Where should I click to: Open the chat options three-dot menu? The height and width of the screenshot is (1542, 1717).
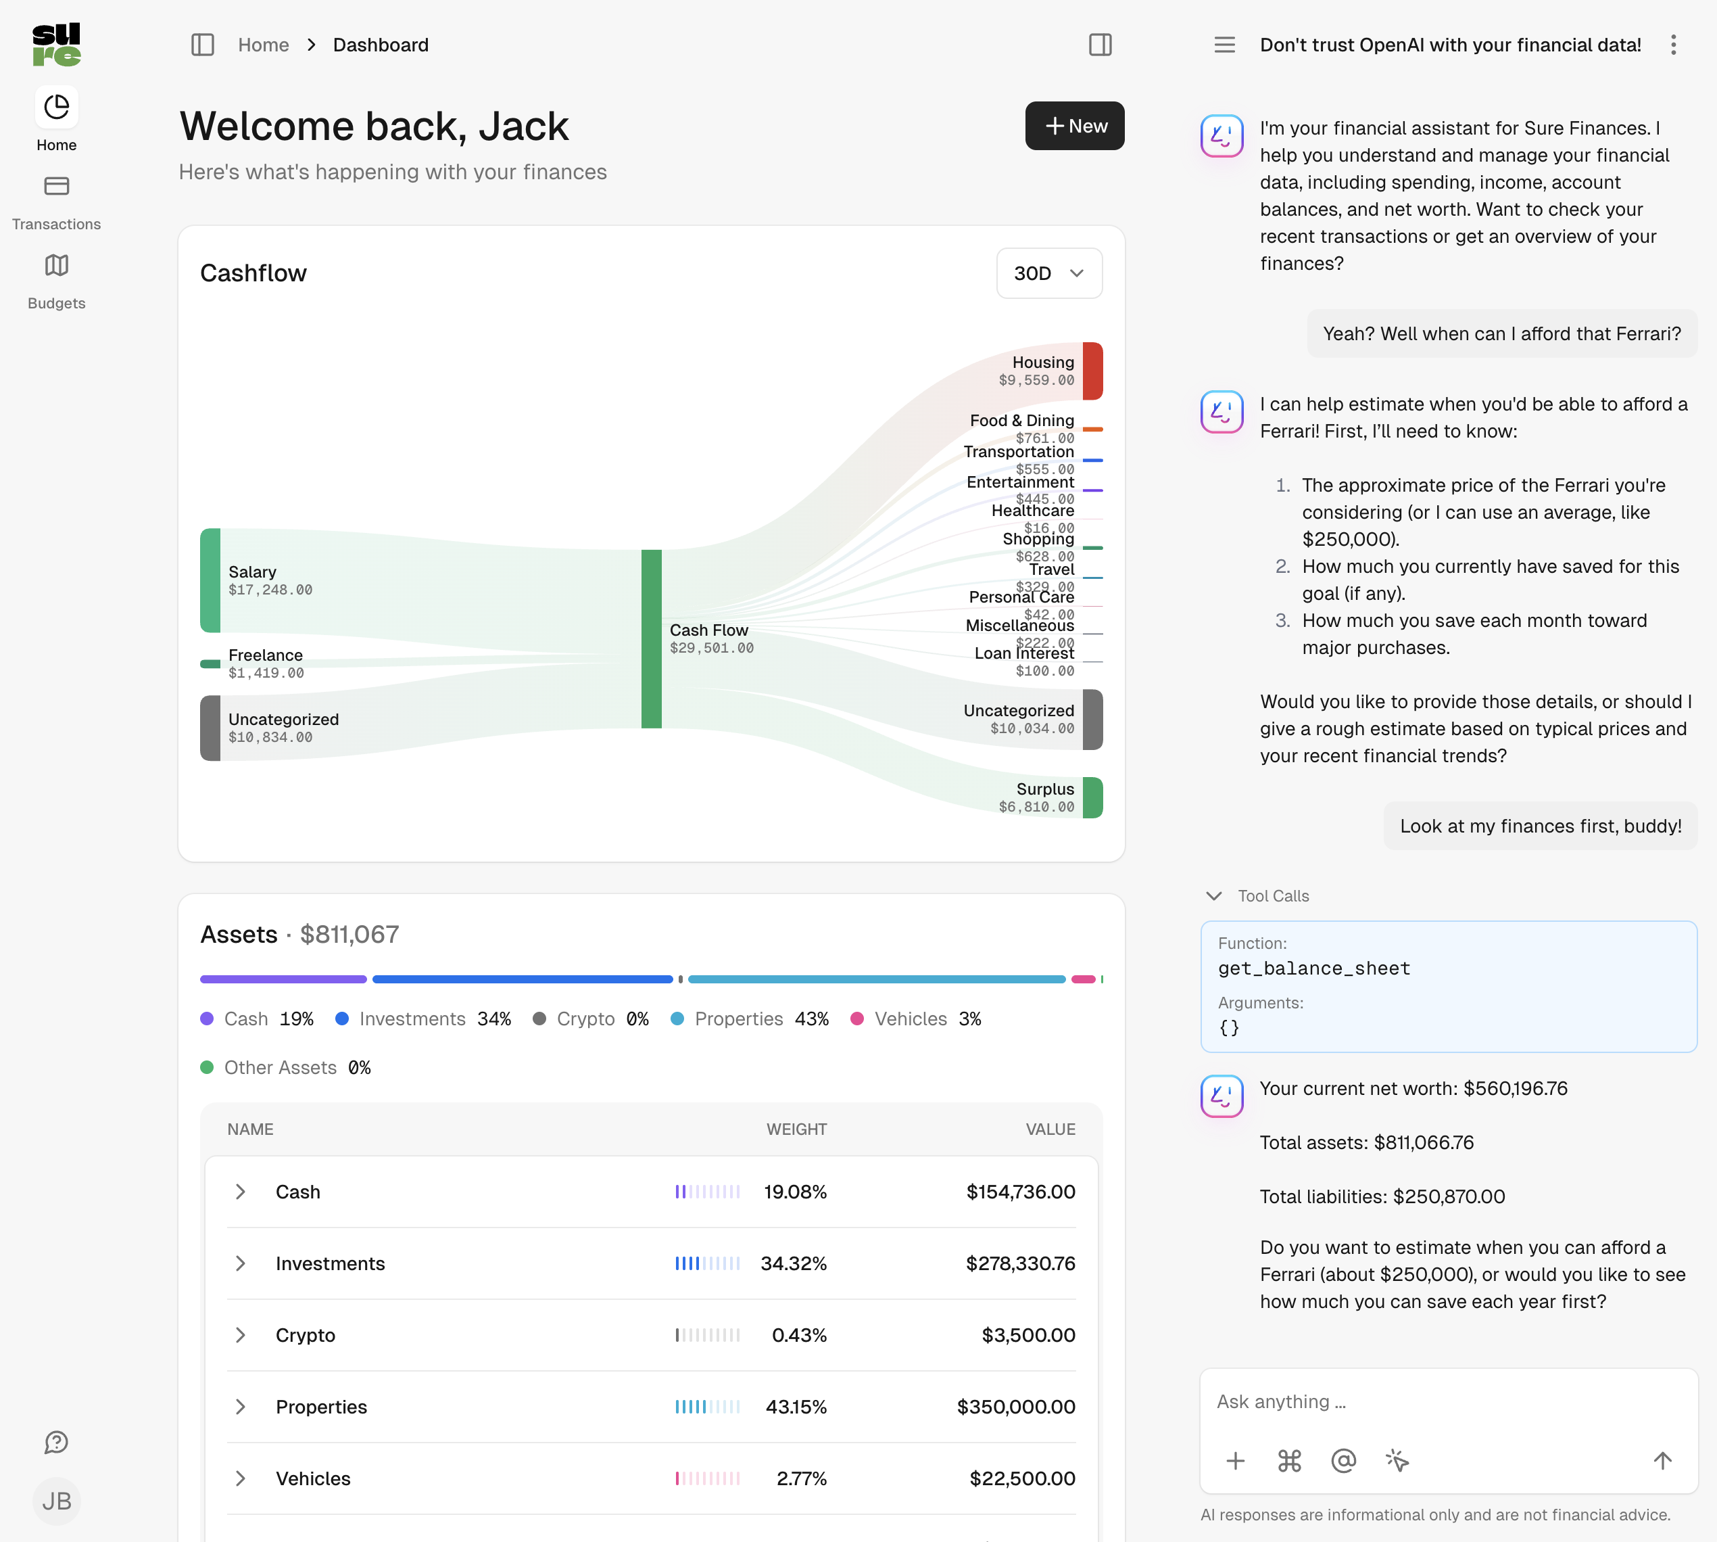(1673, 45)
